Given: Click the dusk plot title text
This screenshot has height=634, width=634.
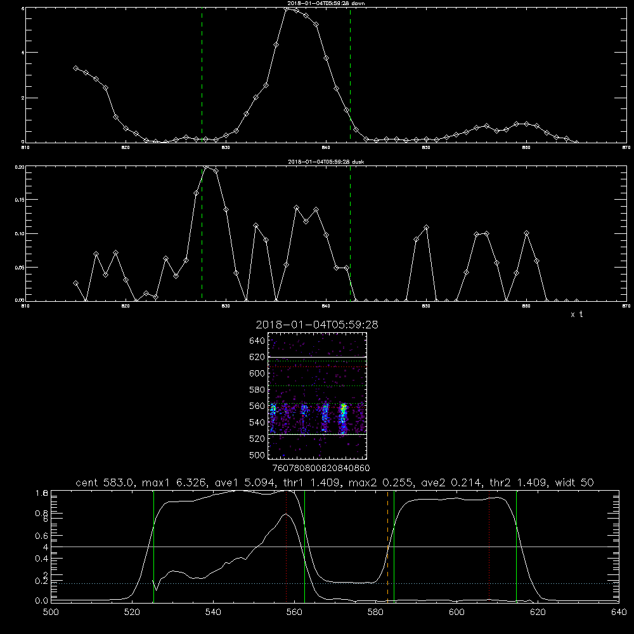Looking at the screenshot, I should tap(326, 162).
